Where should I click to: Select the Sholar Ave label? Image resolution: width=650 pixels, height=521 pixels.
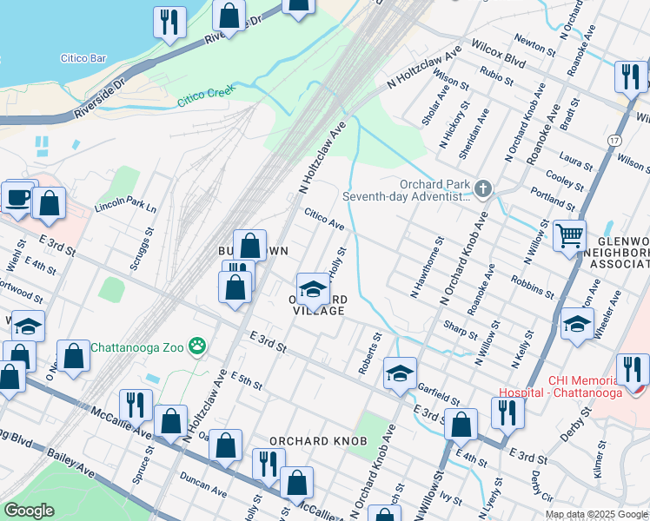(x=435, y=105)
